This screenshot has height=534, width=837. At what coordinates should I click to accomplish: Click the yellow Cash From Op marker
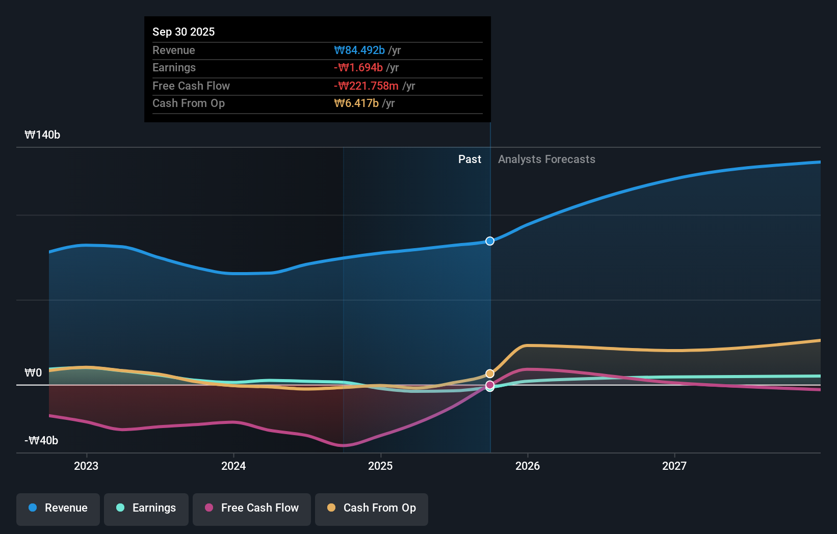click(x=490, y=373)
